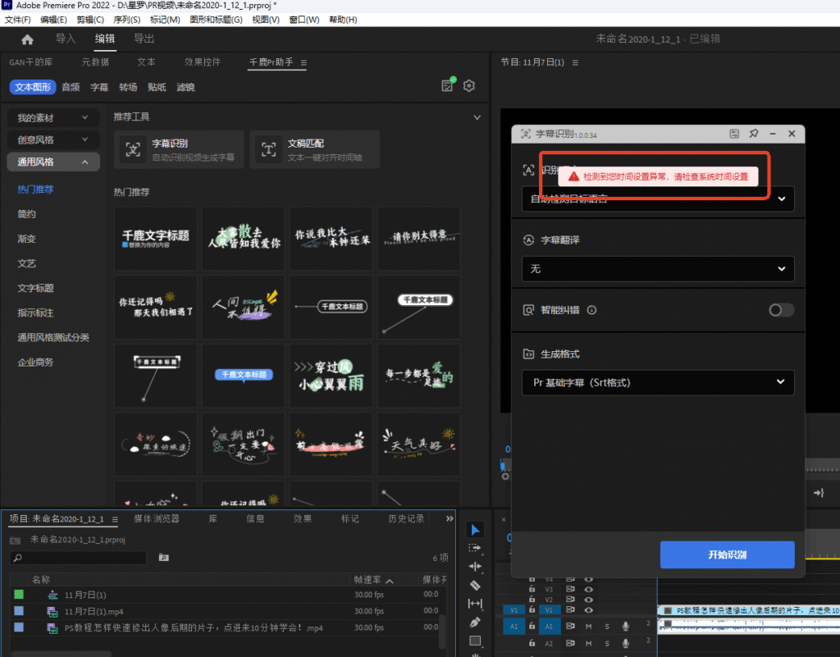The width and height of the screenshot is (840, 657).
Task: Select the Ripple Edit tool
Action: 475,566
